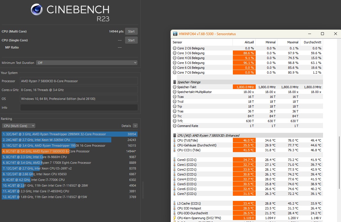The image size is (341, 222).
Task: Select the Ryzen 7 1700X ranking row
Action: pyautogui.click(x=70, y=163)
